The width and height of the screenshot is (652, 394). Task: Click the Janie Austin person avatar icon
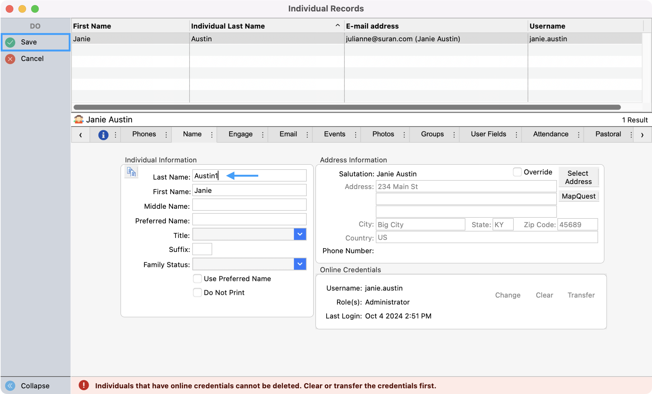(x=79, y=120)
